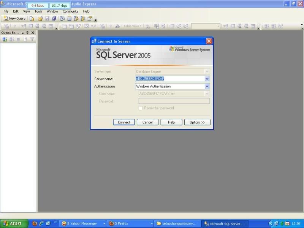Click the Cancel button
Screen dimensions: 304x228
click(147, 122)
